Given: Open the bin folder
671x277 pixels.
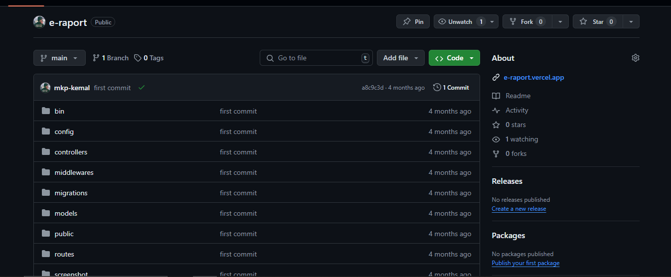Looking at the screenshot, I should pyautogui.click(x=59, y=111).
